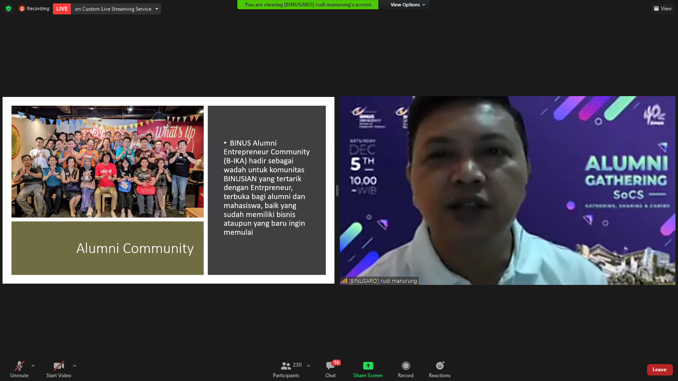Expand audio settings arrow beside Unmute

point(33,366)
